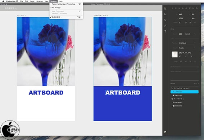Click smart object icon of bottom layer
The width and height of the screenshot is (204, 140).
[173, 106]
